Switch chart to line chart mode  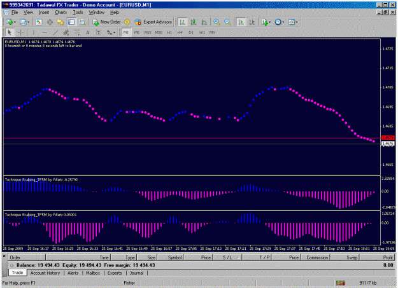(204, 22)
